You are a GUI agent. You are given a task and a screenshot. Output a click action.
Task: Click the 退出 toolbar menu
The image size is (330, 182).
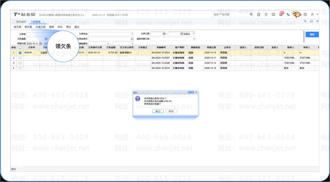(77, 27)
